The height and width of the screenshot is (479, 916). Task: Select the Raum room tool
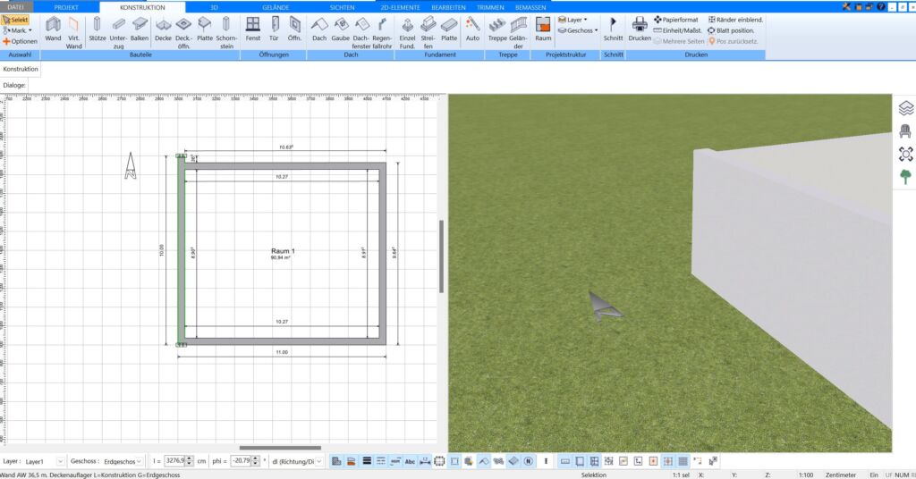tap(543, 29)
